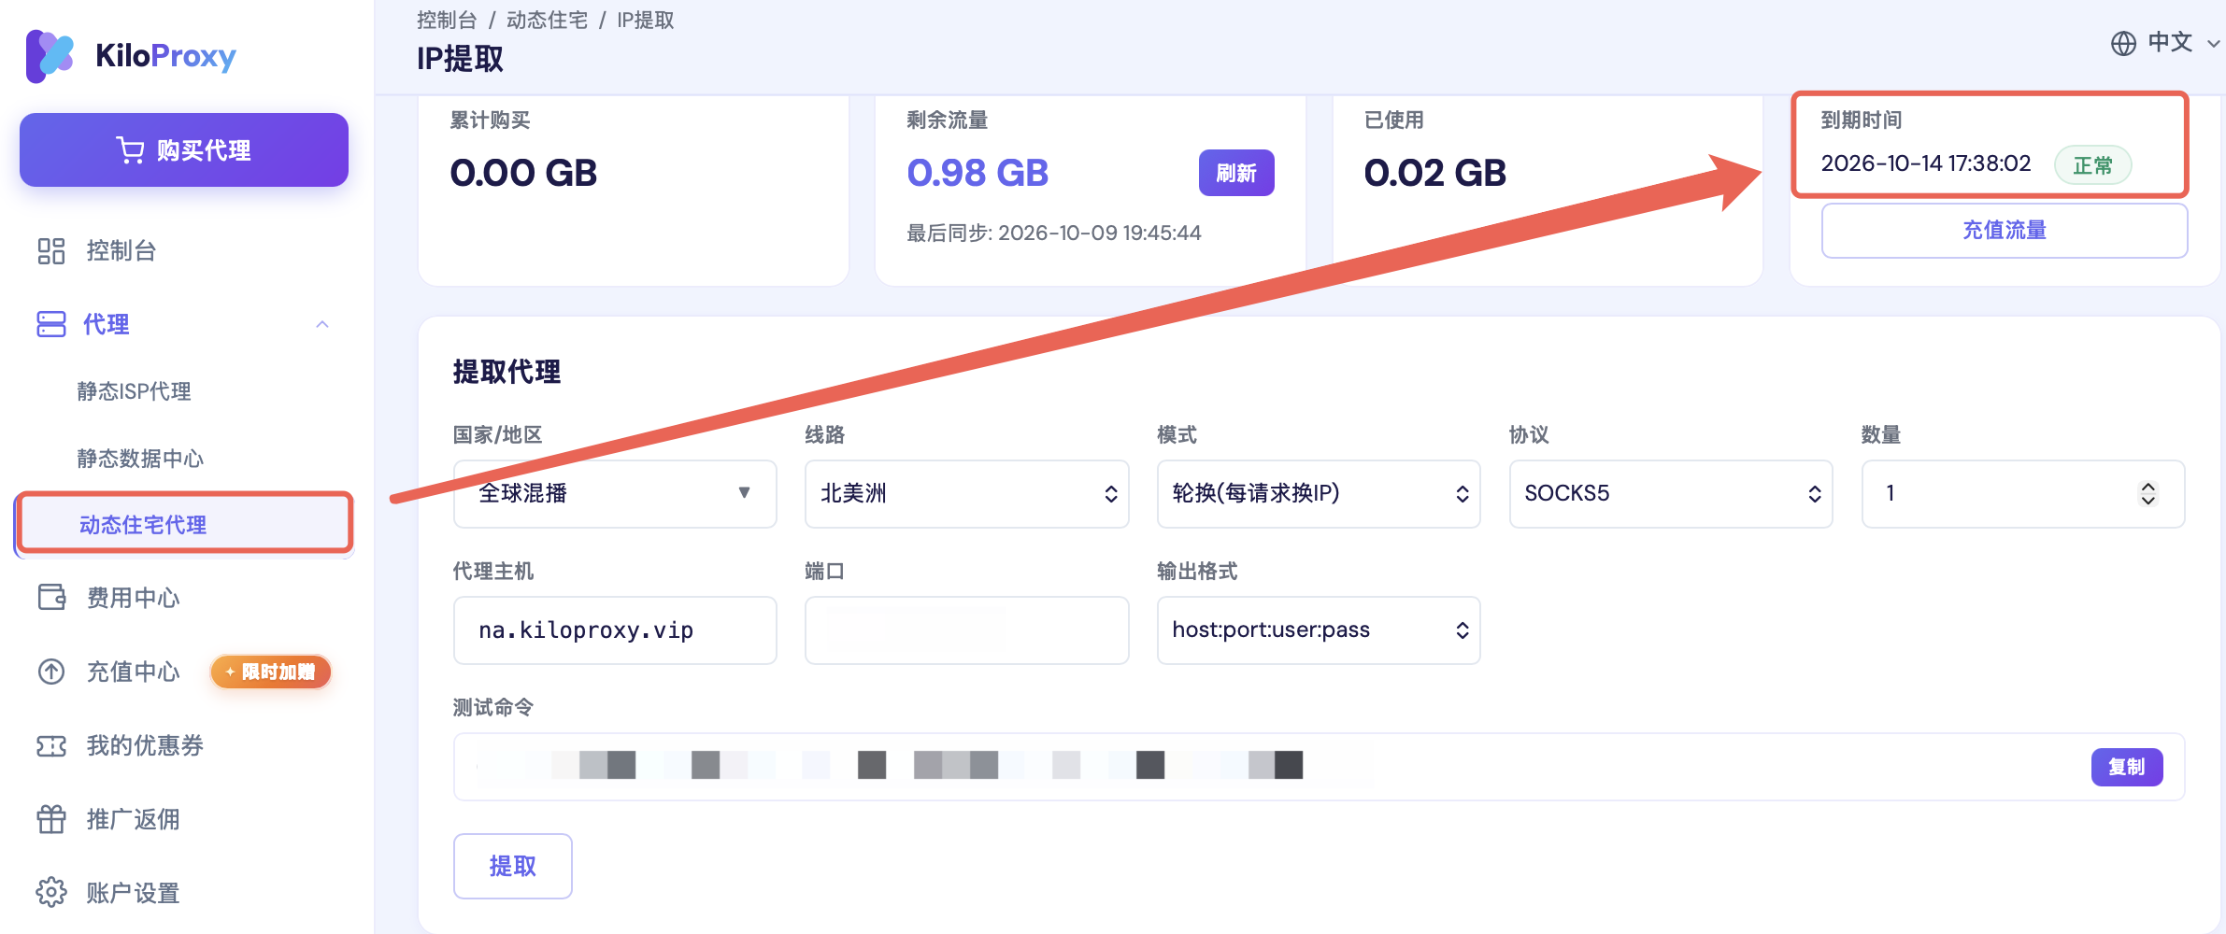
Task: Click the IP提取 page title
Action: tap(460, 59)
